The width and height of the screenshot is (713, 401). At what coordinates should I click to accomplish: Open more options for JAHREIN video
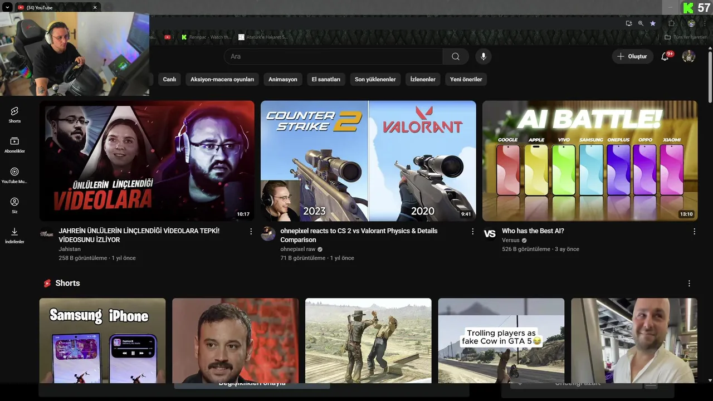point(251,231)
